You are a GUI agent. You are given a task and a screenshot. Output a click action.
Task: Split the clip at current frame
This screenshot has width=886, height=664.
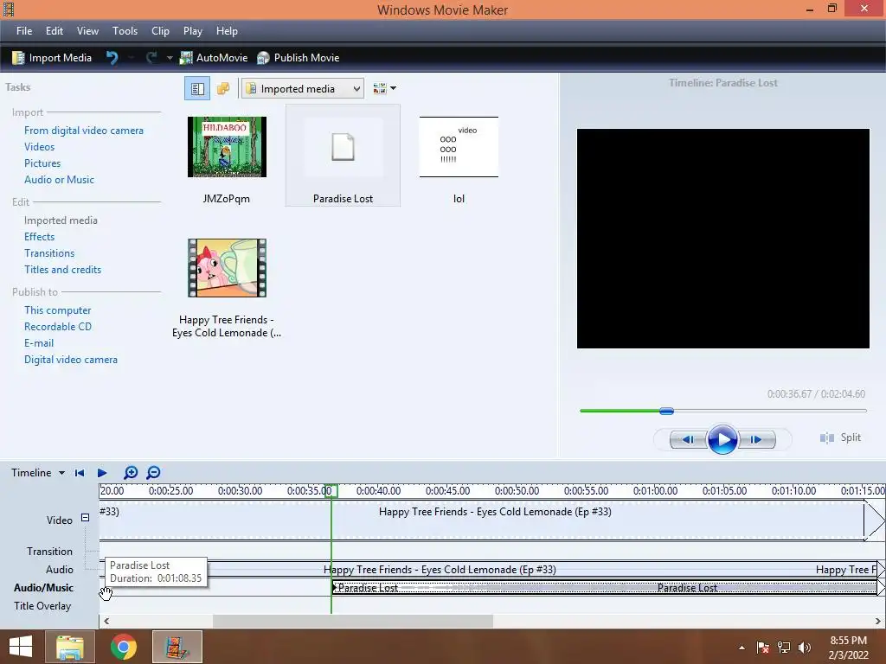point(840,437)
